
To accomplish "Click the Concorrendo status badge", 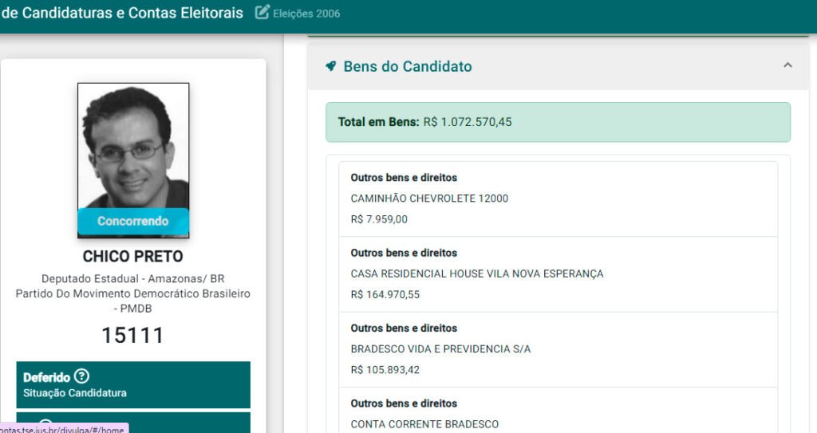I will click(x=133, y=221).
